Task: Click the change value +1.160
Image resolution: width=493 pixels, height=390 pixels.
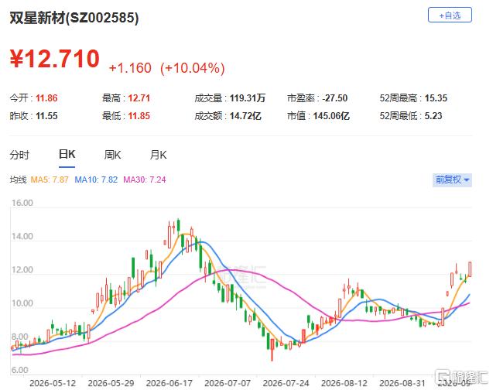Action: (130, 68)
